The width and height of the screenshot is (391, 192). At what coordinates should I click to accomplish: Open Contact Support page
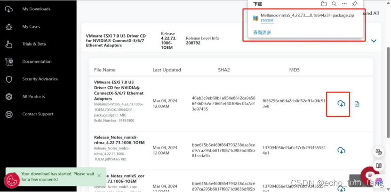pos(38,114)
